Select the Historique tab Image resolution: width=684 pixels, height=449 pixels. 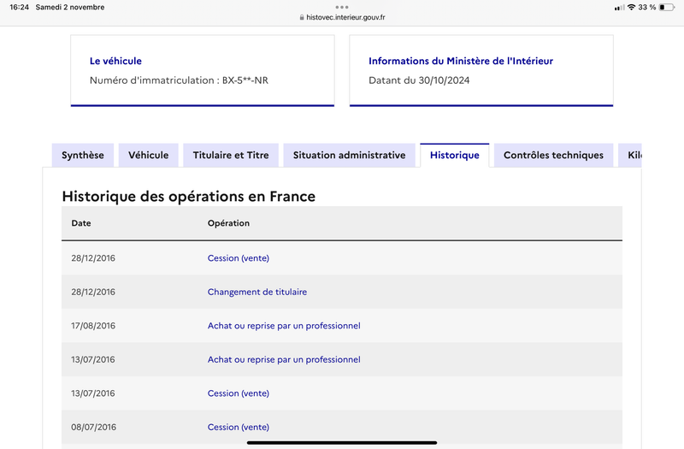pyautogui.click(x=455, y=156)
